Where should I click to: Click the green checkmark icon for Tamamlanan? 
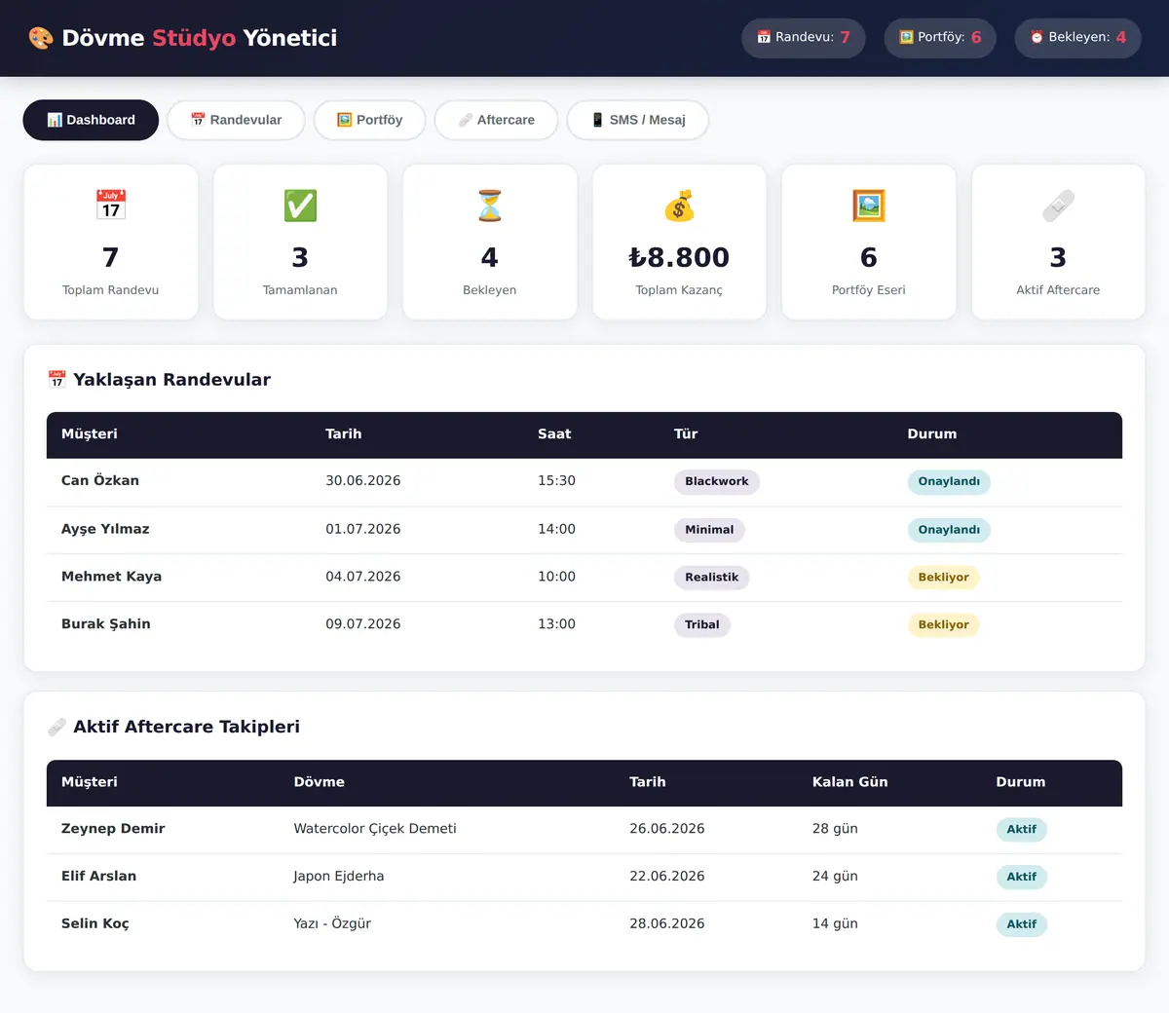pos(300,206)
